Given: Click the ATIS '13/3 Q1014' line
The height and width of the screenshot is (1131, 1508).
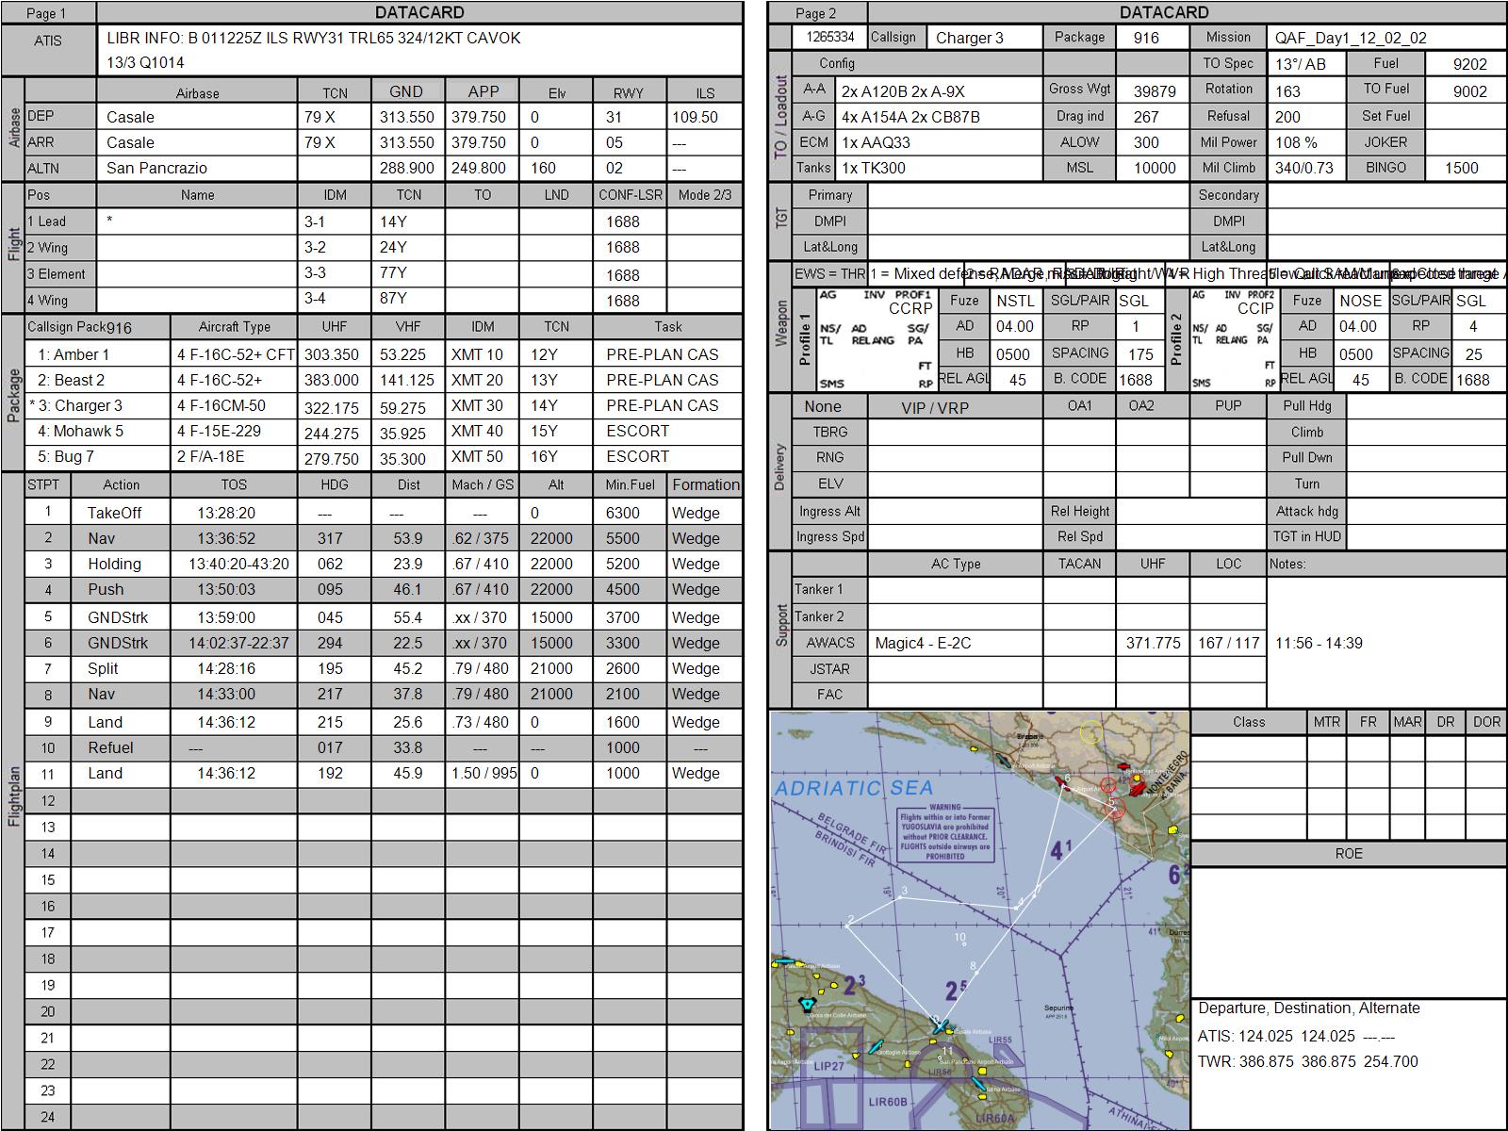Looking at the screenshot, I should [x=145, y=63].
